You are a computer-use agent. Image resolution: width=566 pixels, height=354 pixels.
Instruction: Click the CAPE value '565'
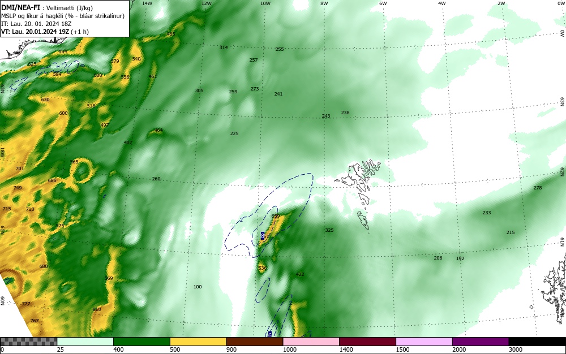pos(74,162)
